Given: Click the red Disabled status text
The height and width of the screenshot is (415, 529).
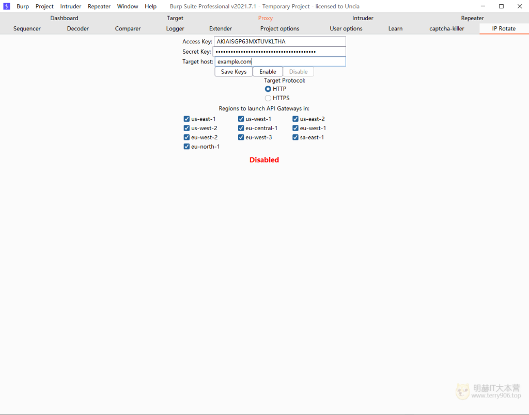Looking at the screenshot, I should pos(264,160).
